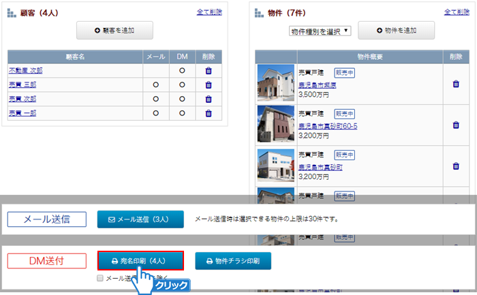The width and height of the screenshot is (477, 295).
Task: Remove 鹿児島市真砂町60-5 property via trash icon
Action: pos(456,125)
